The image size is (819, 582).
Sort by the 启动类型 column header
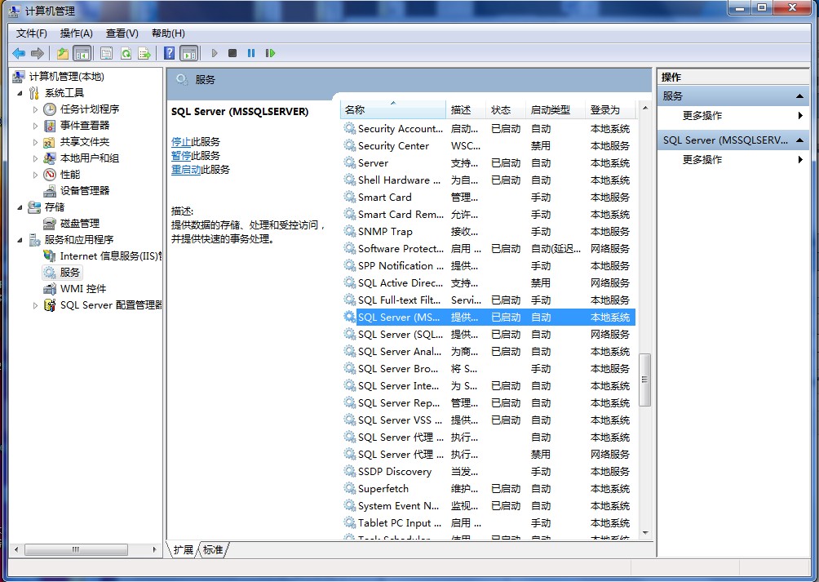coord(554,109)
